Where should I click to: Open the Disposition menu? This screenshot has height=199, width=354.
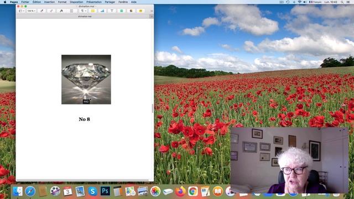point(76,2)
